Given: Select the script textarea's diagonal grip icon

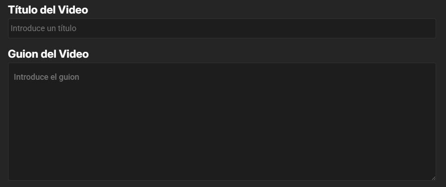Looking at the screenshot, I should coord(433,178).
